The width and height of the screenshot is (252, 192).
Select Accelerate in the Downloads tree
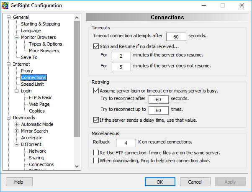[32, 138]
